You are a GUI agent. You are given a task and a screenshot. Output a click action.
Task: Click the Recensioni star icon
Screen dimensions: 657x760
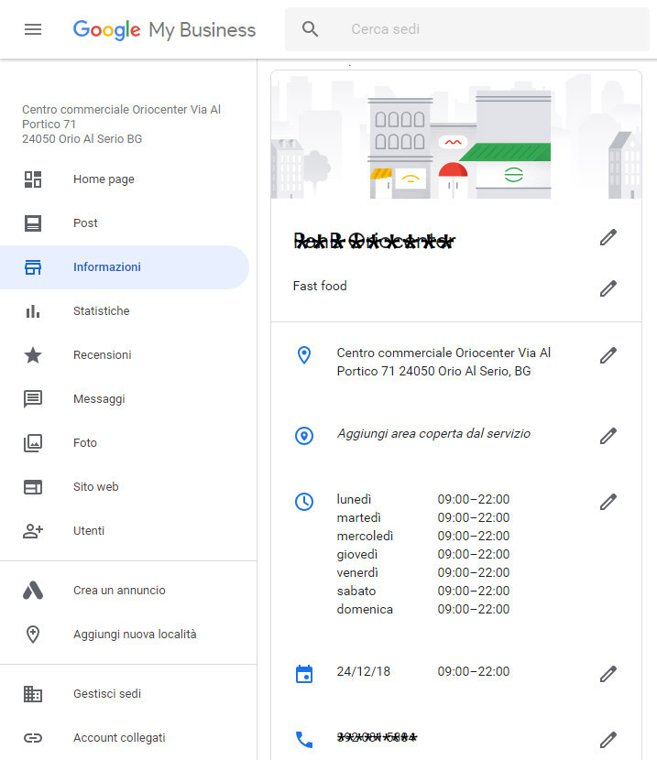(33, 354)
